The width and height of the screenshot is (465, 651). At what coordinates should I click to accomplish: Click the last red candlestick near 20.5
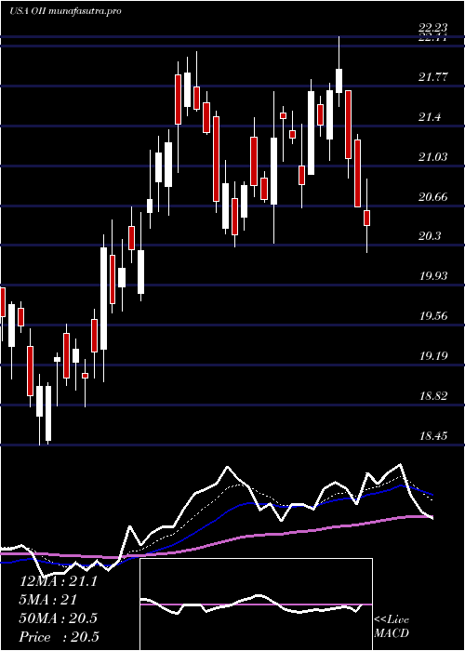366,218
